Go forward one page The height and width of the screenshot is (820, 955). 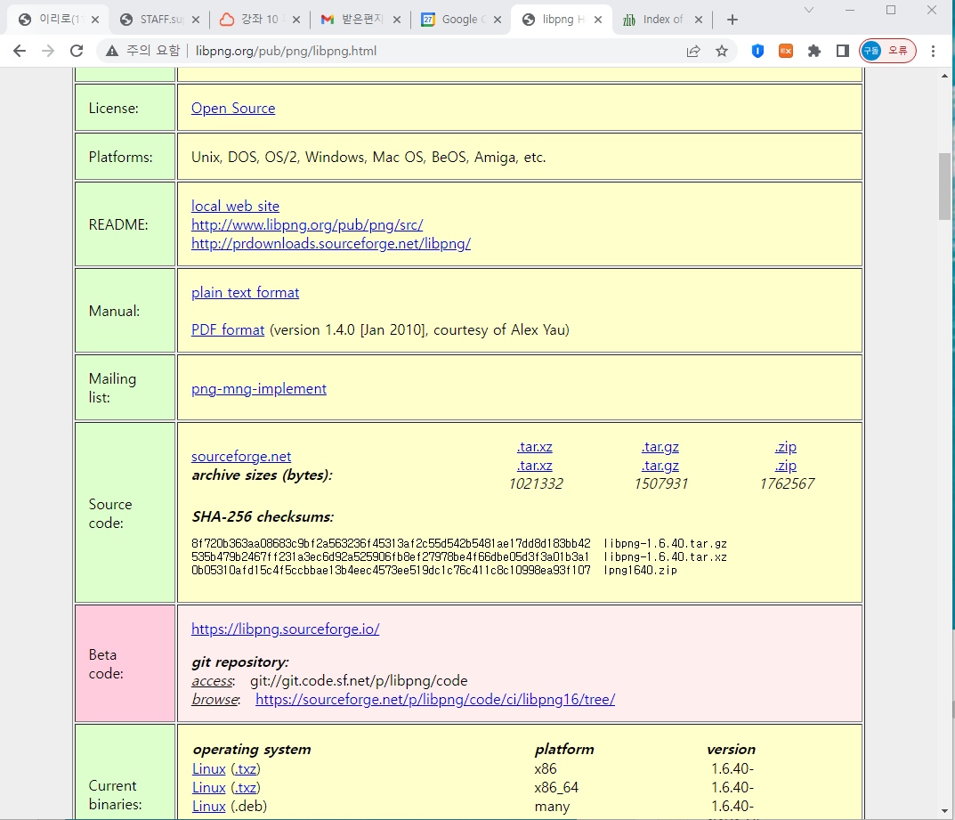tap(47, 51)
